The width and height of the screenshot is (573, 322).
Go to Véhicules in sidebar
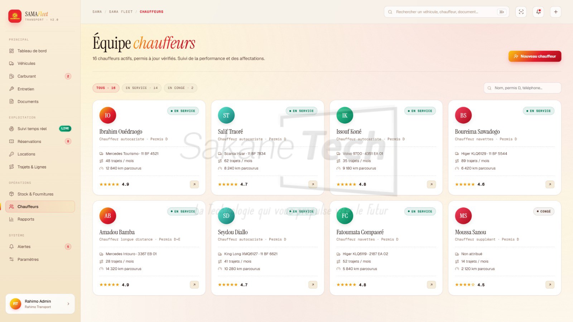pyautogui.click(x=40, y=63)
